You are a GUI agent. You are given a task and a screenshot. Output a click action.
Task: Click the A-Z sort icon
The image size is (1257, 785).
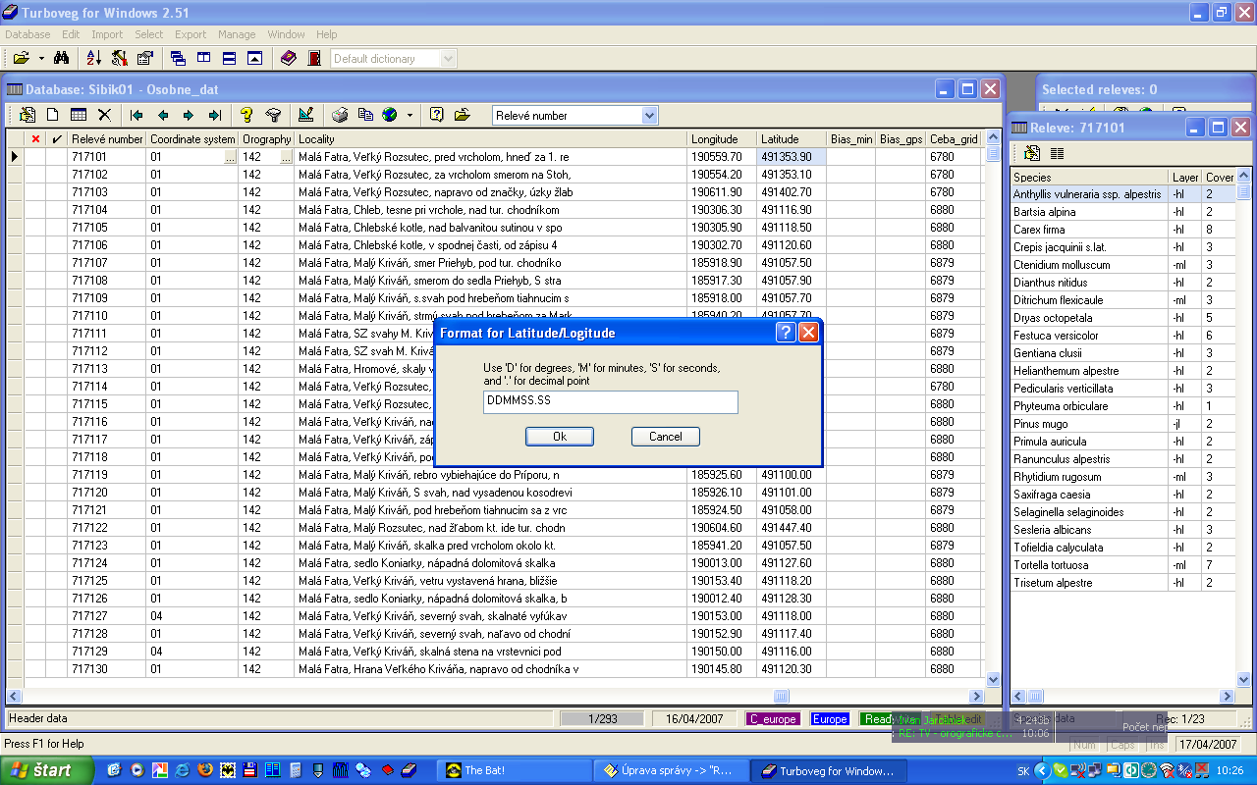coord(94,59)
